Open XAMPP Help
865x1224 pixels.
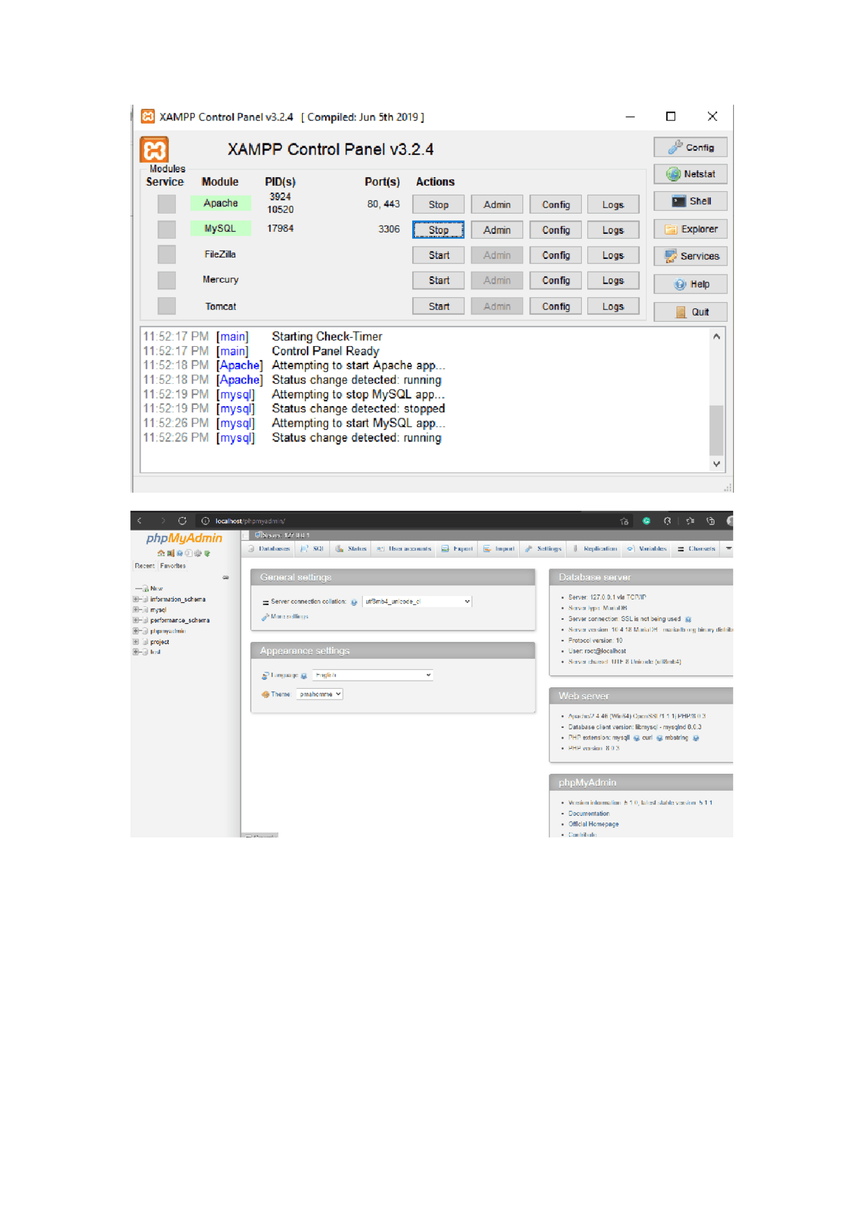691,284
